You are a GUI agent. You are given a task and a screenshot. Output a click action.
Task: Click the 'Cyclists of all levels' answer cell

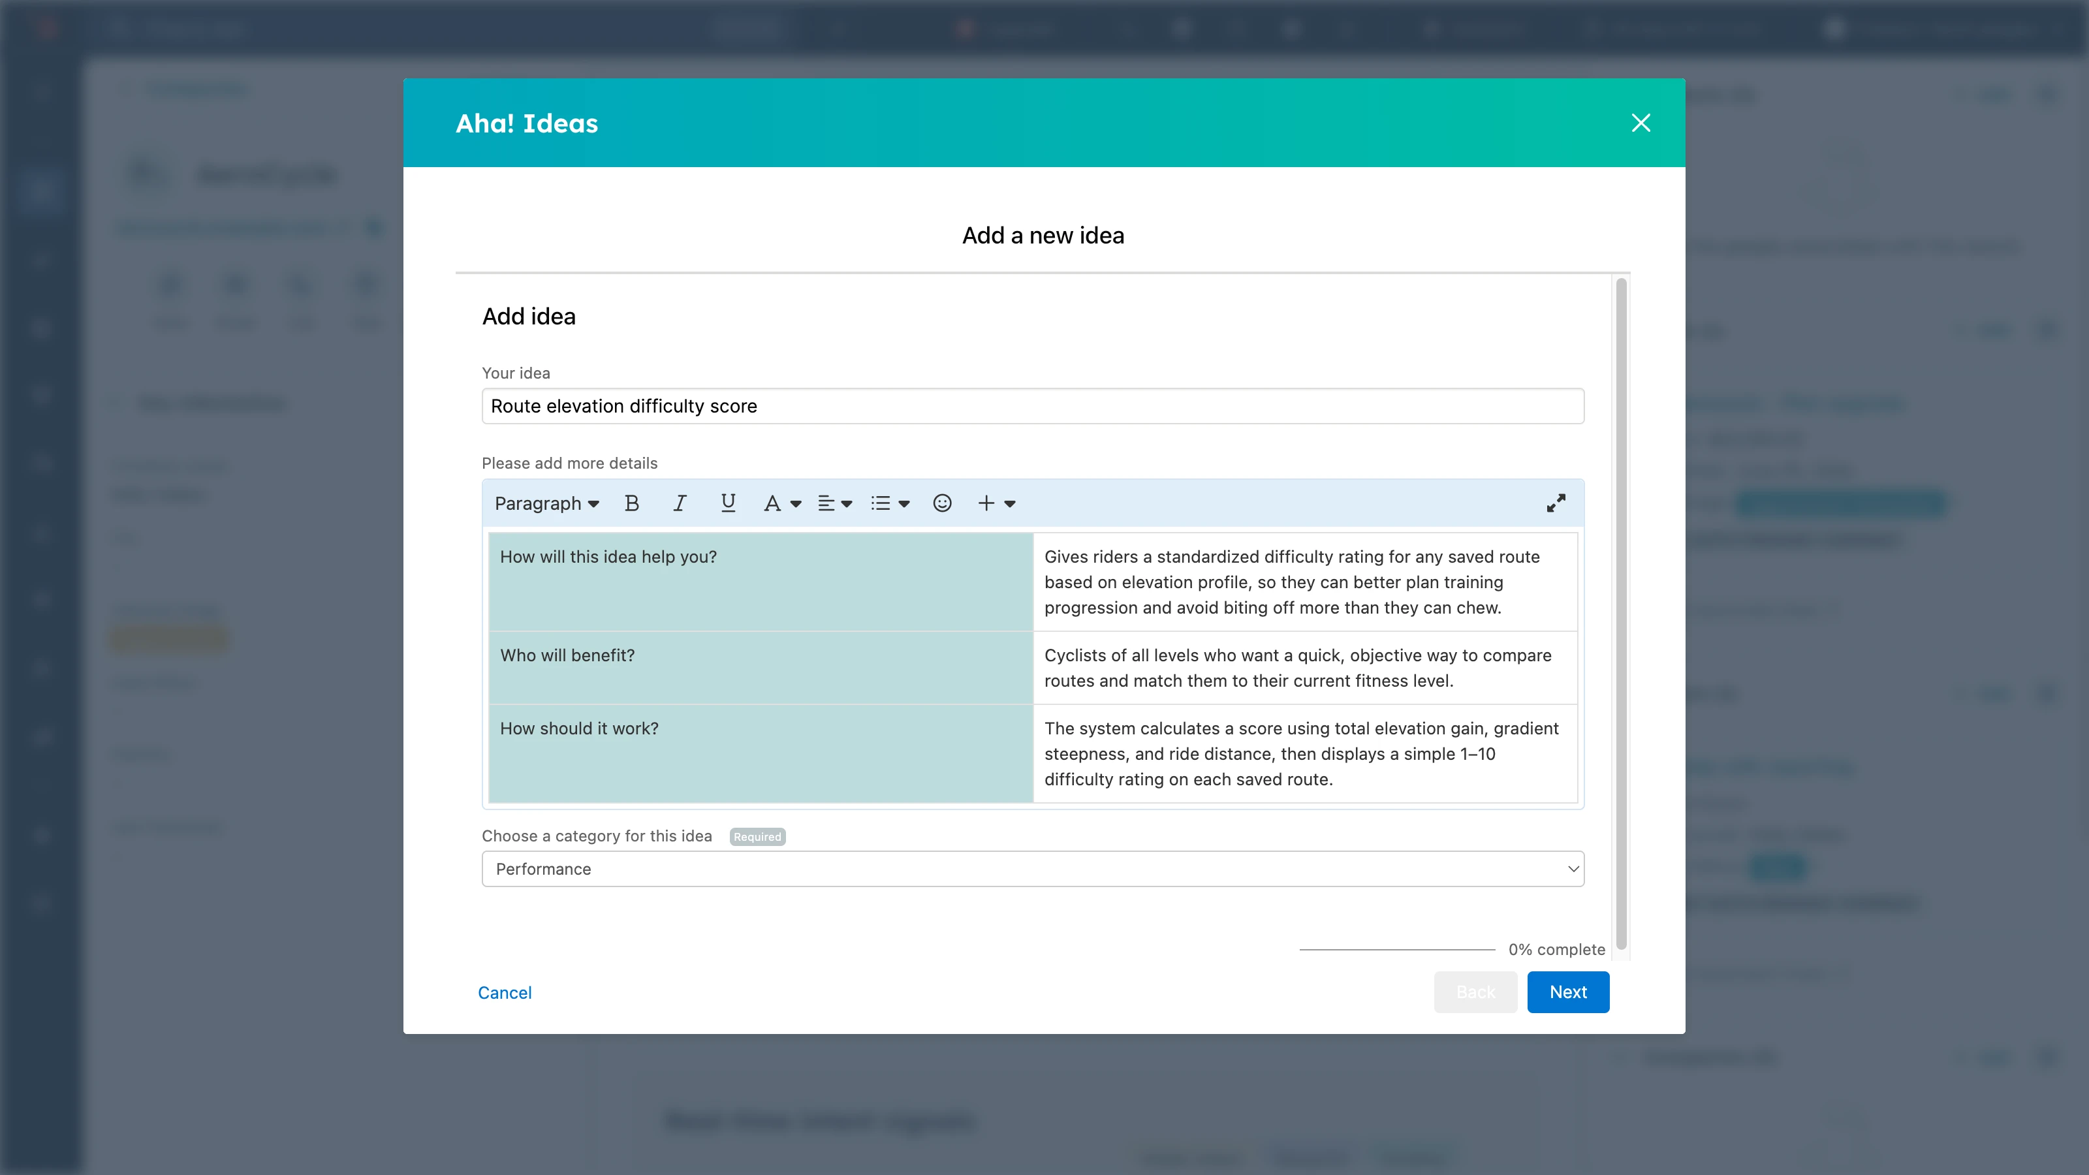(x=1305, y=667)
